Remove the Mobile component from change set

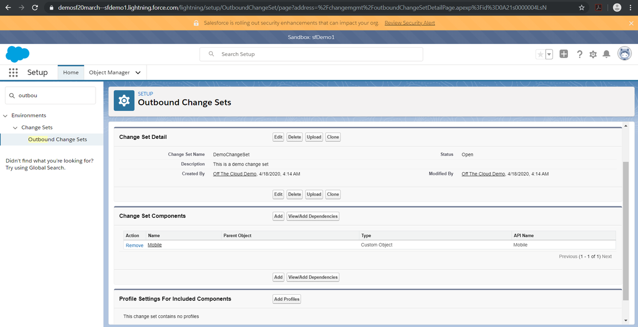[x=134, y=245]
